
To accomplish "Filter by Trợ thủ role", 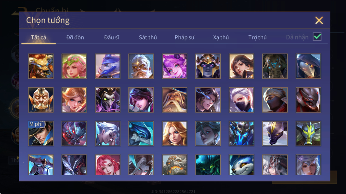I will point(257,37).
